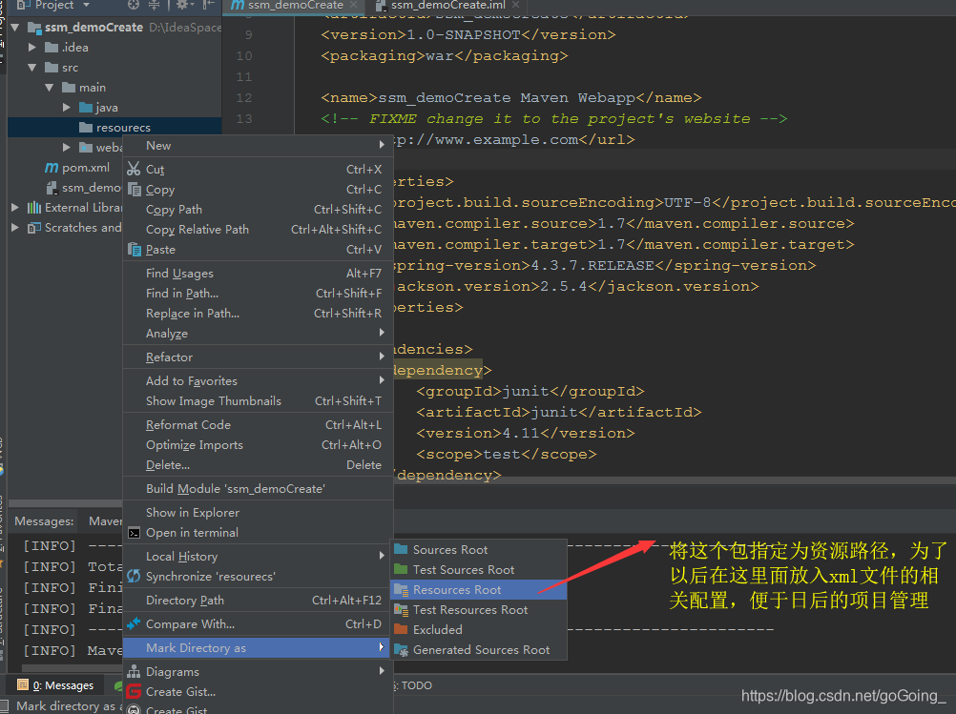This screenshot has height=714, width=956.
Task: Click the Copy icon in context menu
Action: click(135, 190)
